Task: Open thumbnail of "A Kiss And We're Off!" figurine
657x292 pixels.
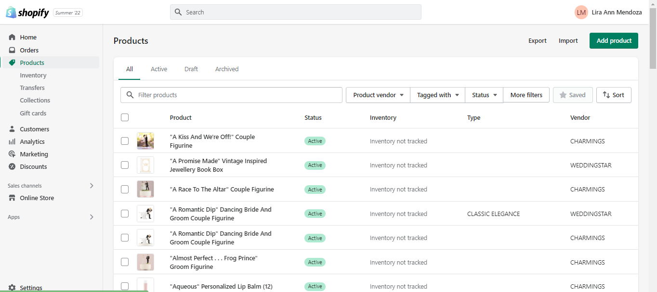Action: click(x=145, y=141)
